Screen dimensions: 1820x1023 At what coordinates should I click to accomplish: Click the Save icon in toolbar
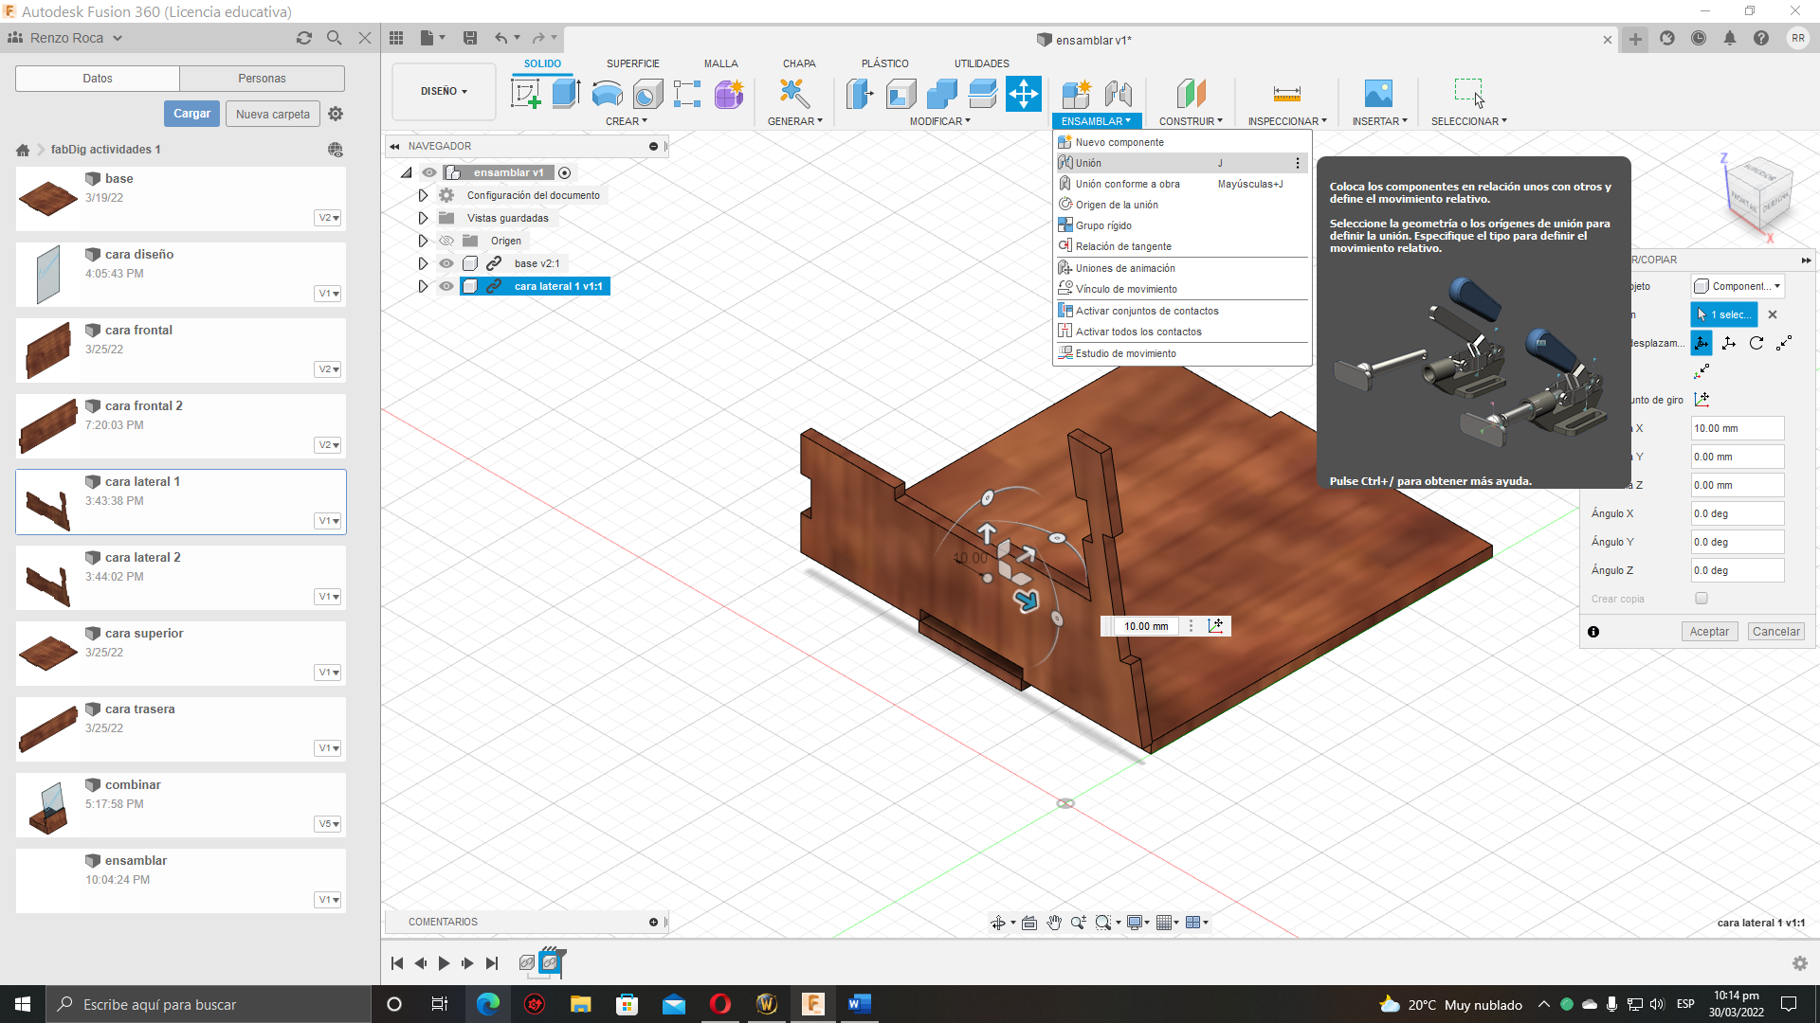(470, 38)
